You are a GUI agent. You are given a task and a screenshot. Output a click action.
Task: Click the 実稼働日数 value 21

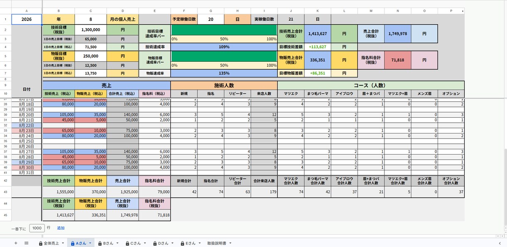291,19
